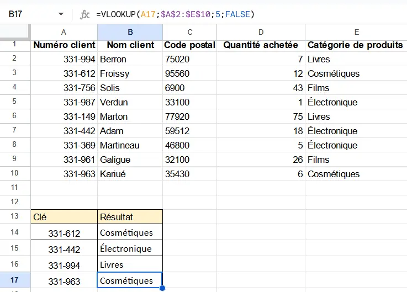Click quantity cell 12 in Froissy row
The width and height of the screenshot is (407, 292).
tap(261, 73)
